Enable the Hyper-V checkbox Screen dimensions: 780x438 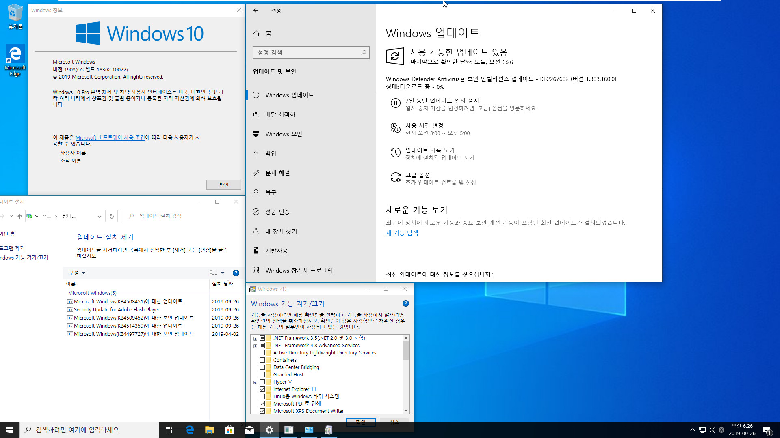262,382
